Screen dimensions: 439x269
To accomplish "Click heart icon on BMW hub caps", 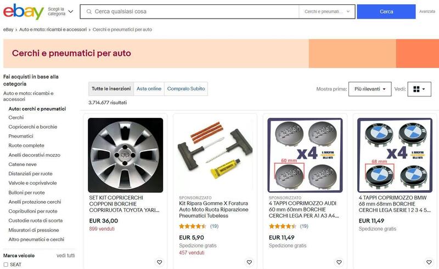I will tap(428, 262).
